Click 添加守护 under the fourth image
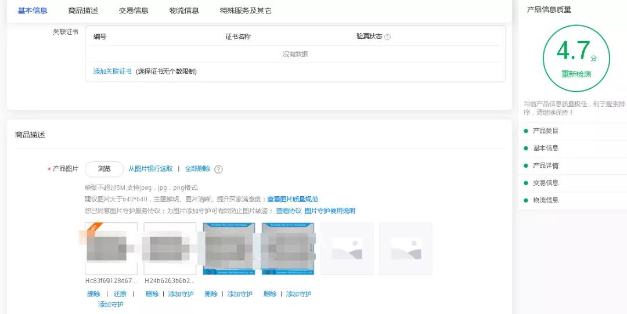Image resolution: width=627 pixels, height=314 pixels. click(299, 294)
